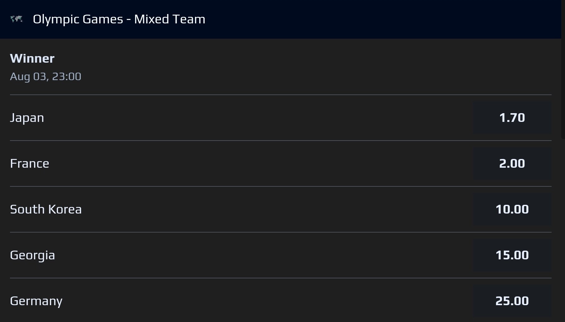Viewport: 565px width, 322px height.
Task: Click the Winner market heading
Action: pyautogui.click(x=32, y=58)
